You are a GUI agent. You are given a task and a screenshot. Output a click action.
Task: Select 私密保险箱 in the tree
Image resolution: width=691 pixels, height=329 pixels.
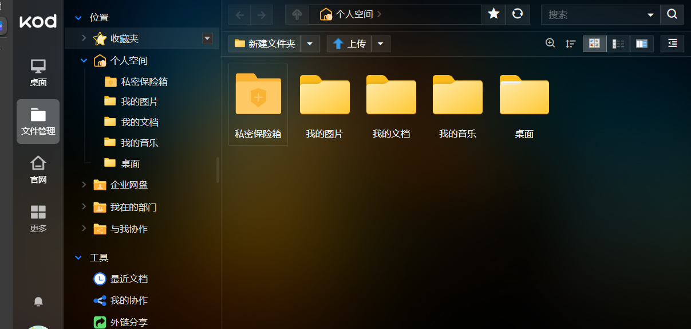(x=144, y=81)
